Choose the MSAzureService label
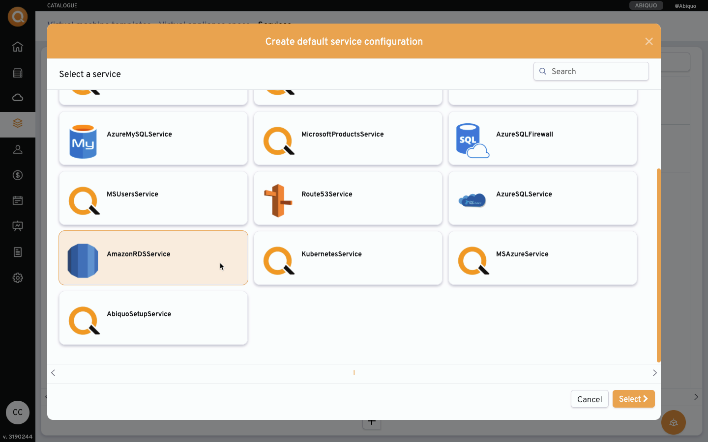The image size is (708, 442). click(522, 254)
